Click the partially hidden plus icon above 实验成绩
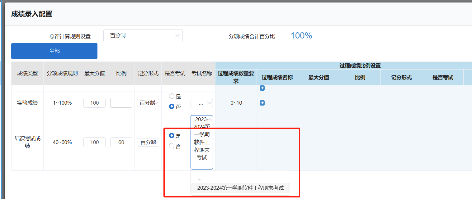The width and height of the screenshot is (472, 199). [262, 88]
